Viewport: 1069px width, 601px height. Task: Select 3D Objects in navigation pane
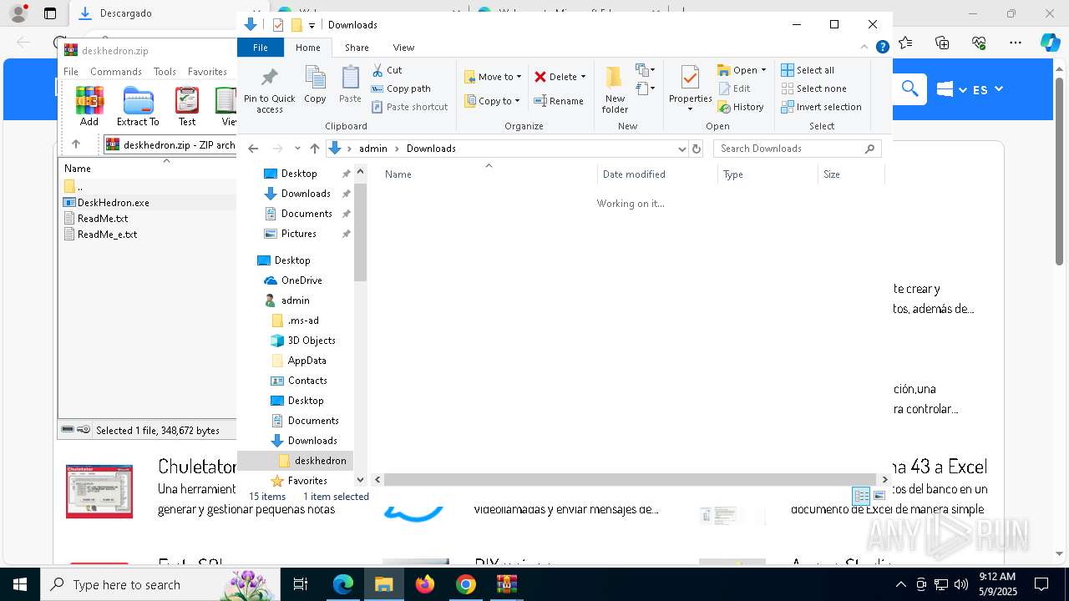click(x=312, y=341)
